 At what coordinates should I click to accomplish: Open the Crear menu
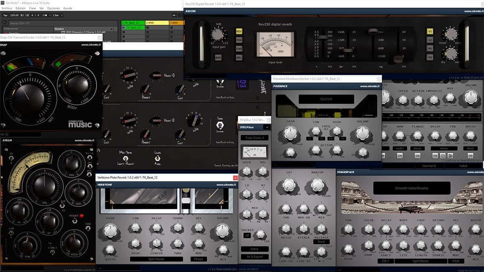33,8
